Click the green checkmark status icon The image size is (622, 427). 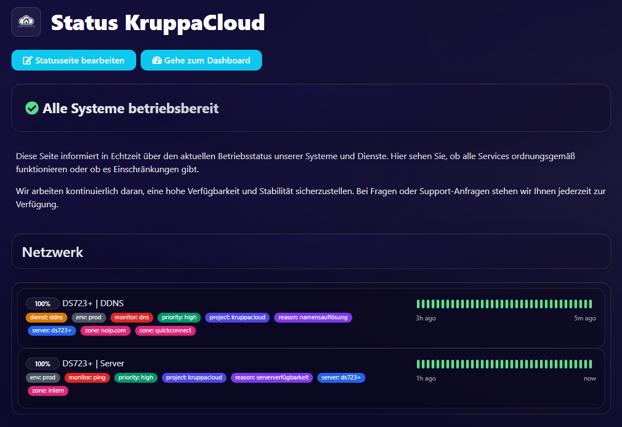[x=32, y=108]
